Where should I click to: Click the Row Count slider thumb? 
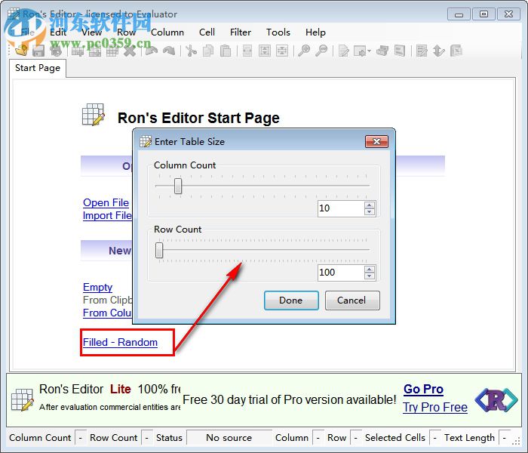pyautogui.click(x=159, y=250)
